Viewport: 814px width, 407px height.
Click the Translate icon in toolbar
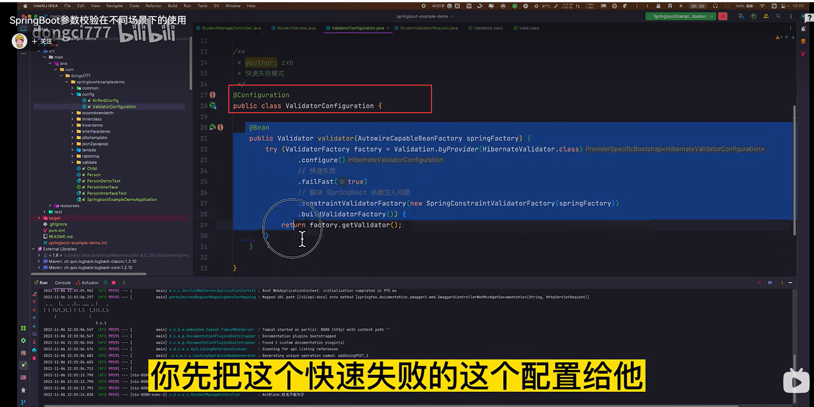[x=741, y=16]
